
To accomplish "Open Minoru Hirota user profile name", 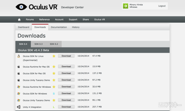I will 136,5.
